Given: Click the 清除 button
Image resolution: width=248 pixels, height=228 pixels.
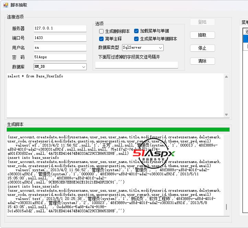Looking at the screenshot, I should (x=202, y=61).
